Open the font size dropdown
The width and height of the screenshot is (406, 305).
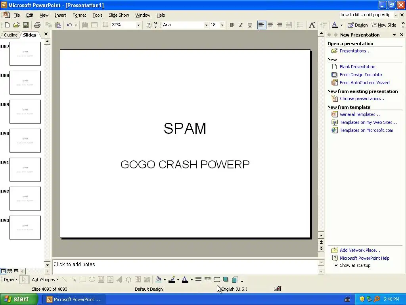pyautogui.click(x=222, y=25)
